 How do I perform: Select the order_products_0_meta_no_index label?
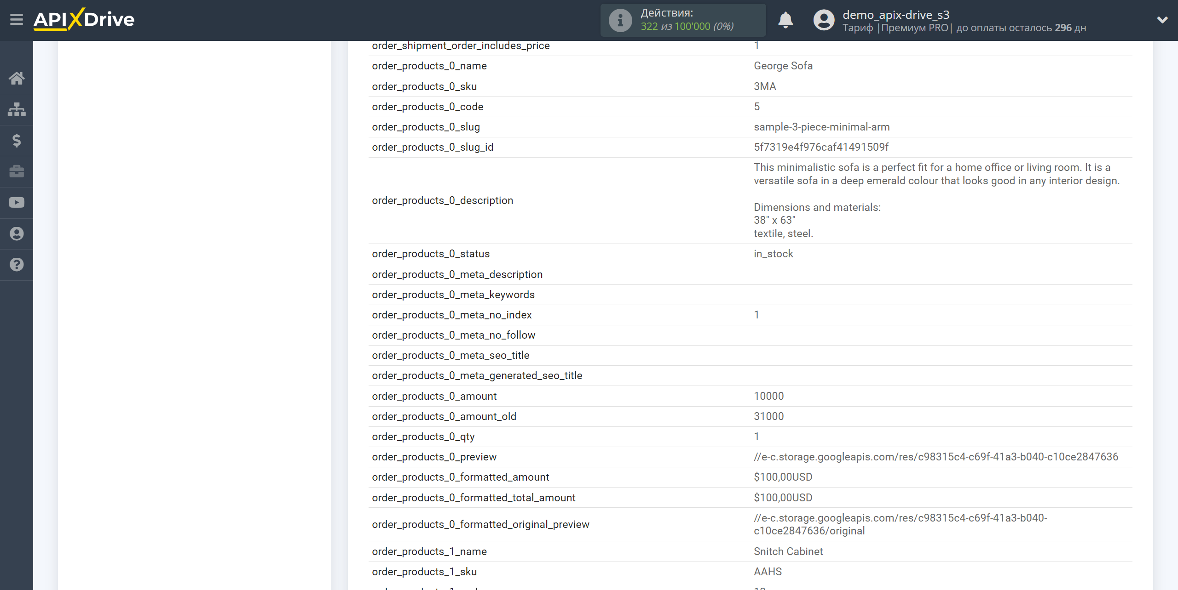[x=451, y=315]
